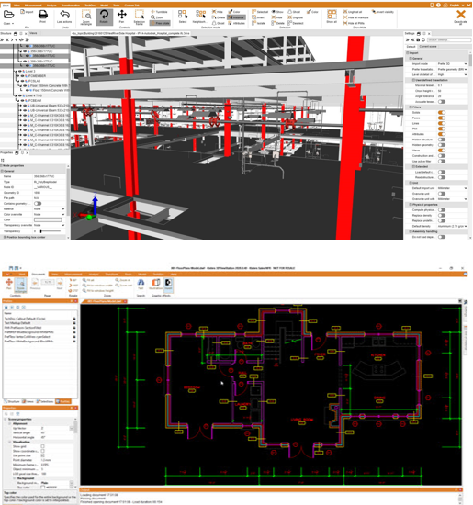
Task: Toggle the Solids filter switch
Action: tap(442, 112)
